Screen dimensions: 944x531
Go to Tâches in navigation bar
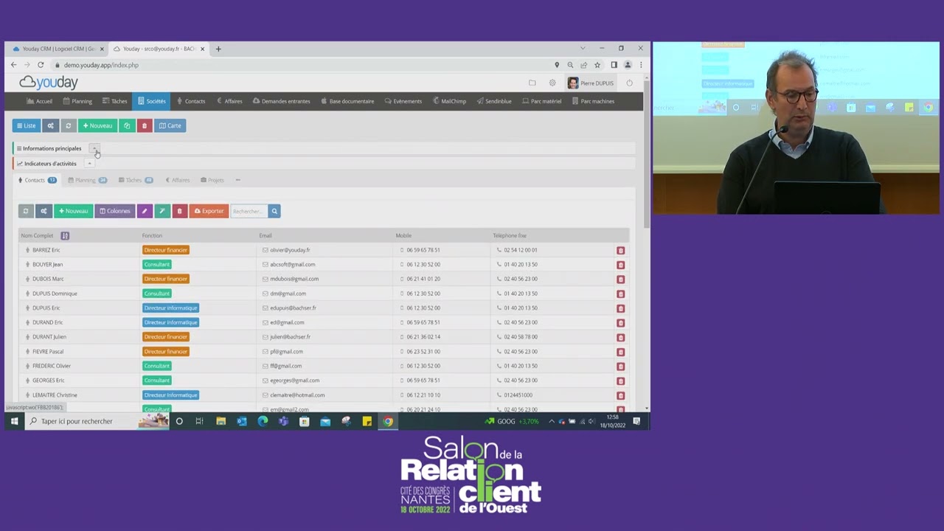(115, 101)
